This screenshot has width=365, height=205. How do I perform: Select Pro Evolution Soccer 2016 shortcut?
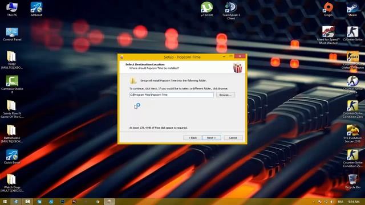point(352,134)
